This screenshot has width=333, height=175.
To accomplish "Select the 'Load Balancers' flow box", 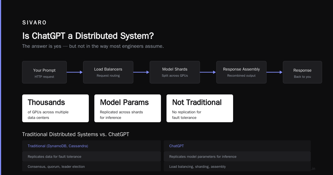I will tap(108, 72).
